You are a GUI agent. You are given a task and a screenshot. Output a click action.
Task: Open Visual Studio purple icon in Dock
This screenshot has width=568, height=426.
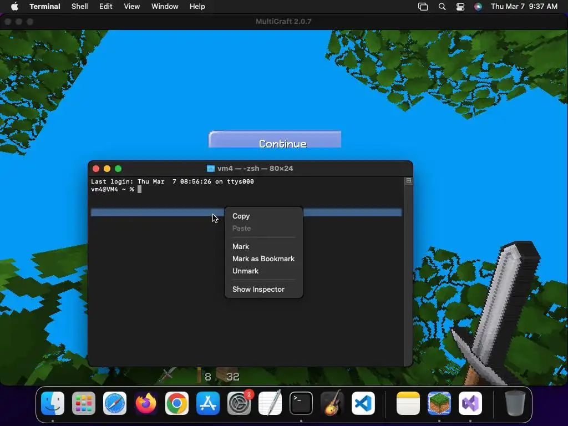pos(470,403)
